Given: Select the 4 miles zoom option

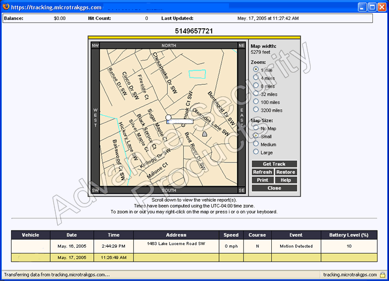Looking at the screenshot, I should tap(256, 78).
